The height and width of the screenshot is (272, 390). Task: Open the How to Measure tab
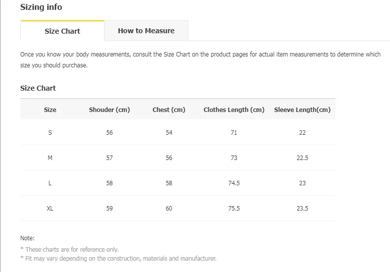tap(146, 31)
